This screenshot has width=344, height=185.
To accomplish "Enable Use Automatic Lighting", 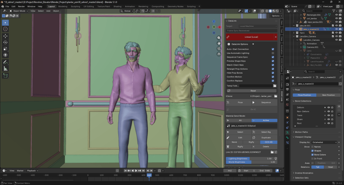I will pos(273,53).
